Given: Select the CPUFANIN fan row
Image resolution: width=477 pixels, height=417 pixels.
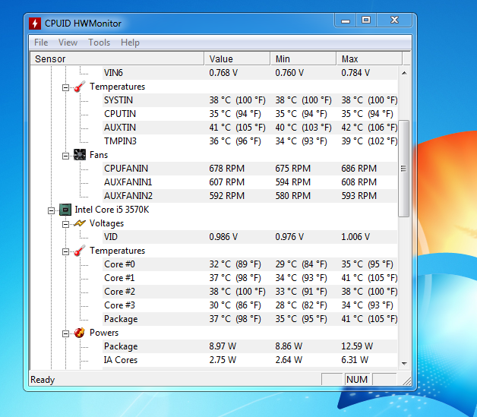Looking at the screenshot, I should coord(250,169).
